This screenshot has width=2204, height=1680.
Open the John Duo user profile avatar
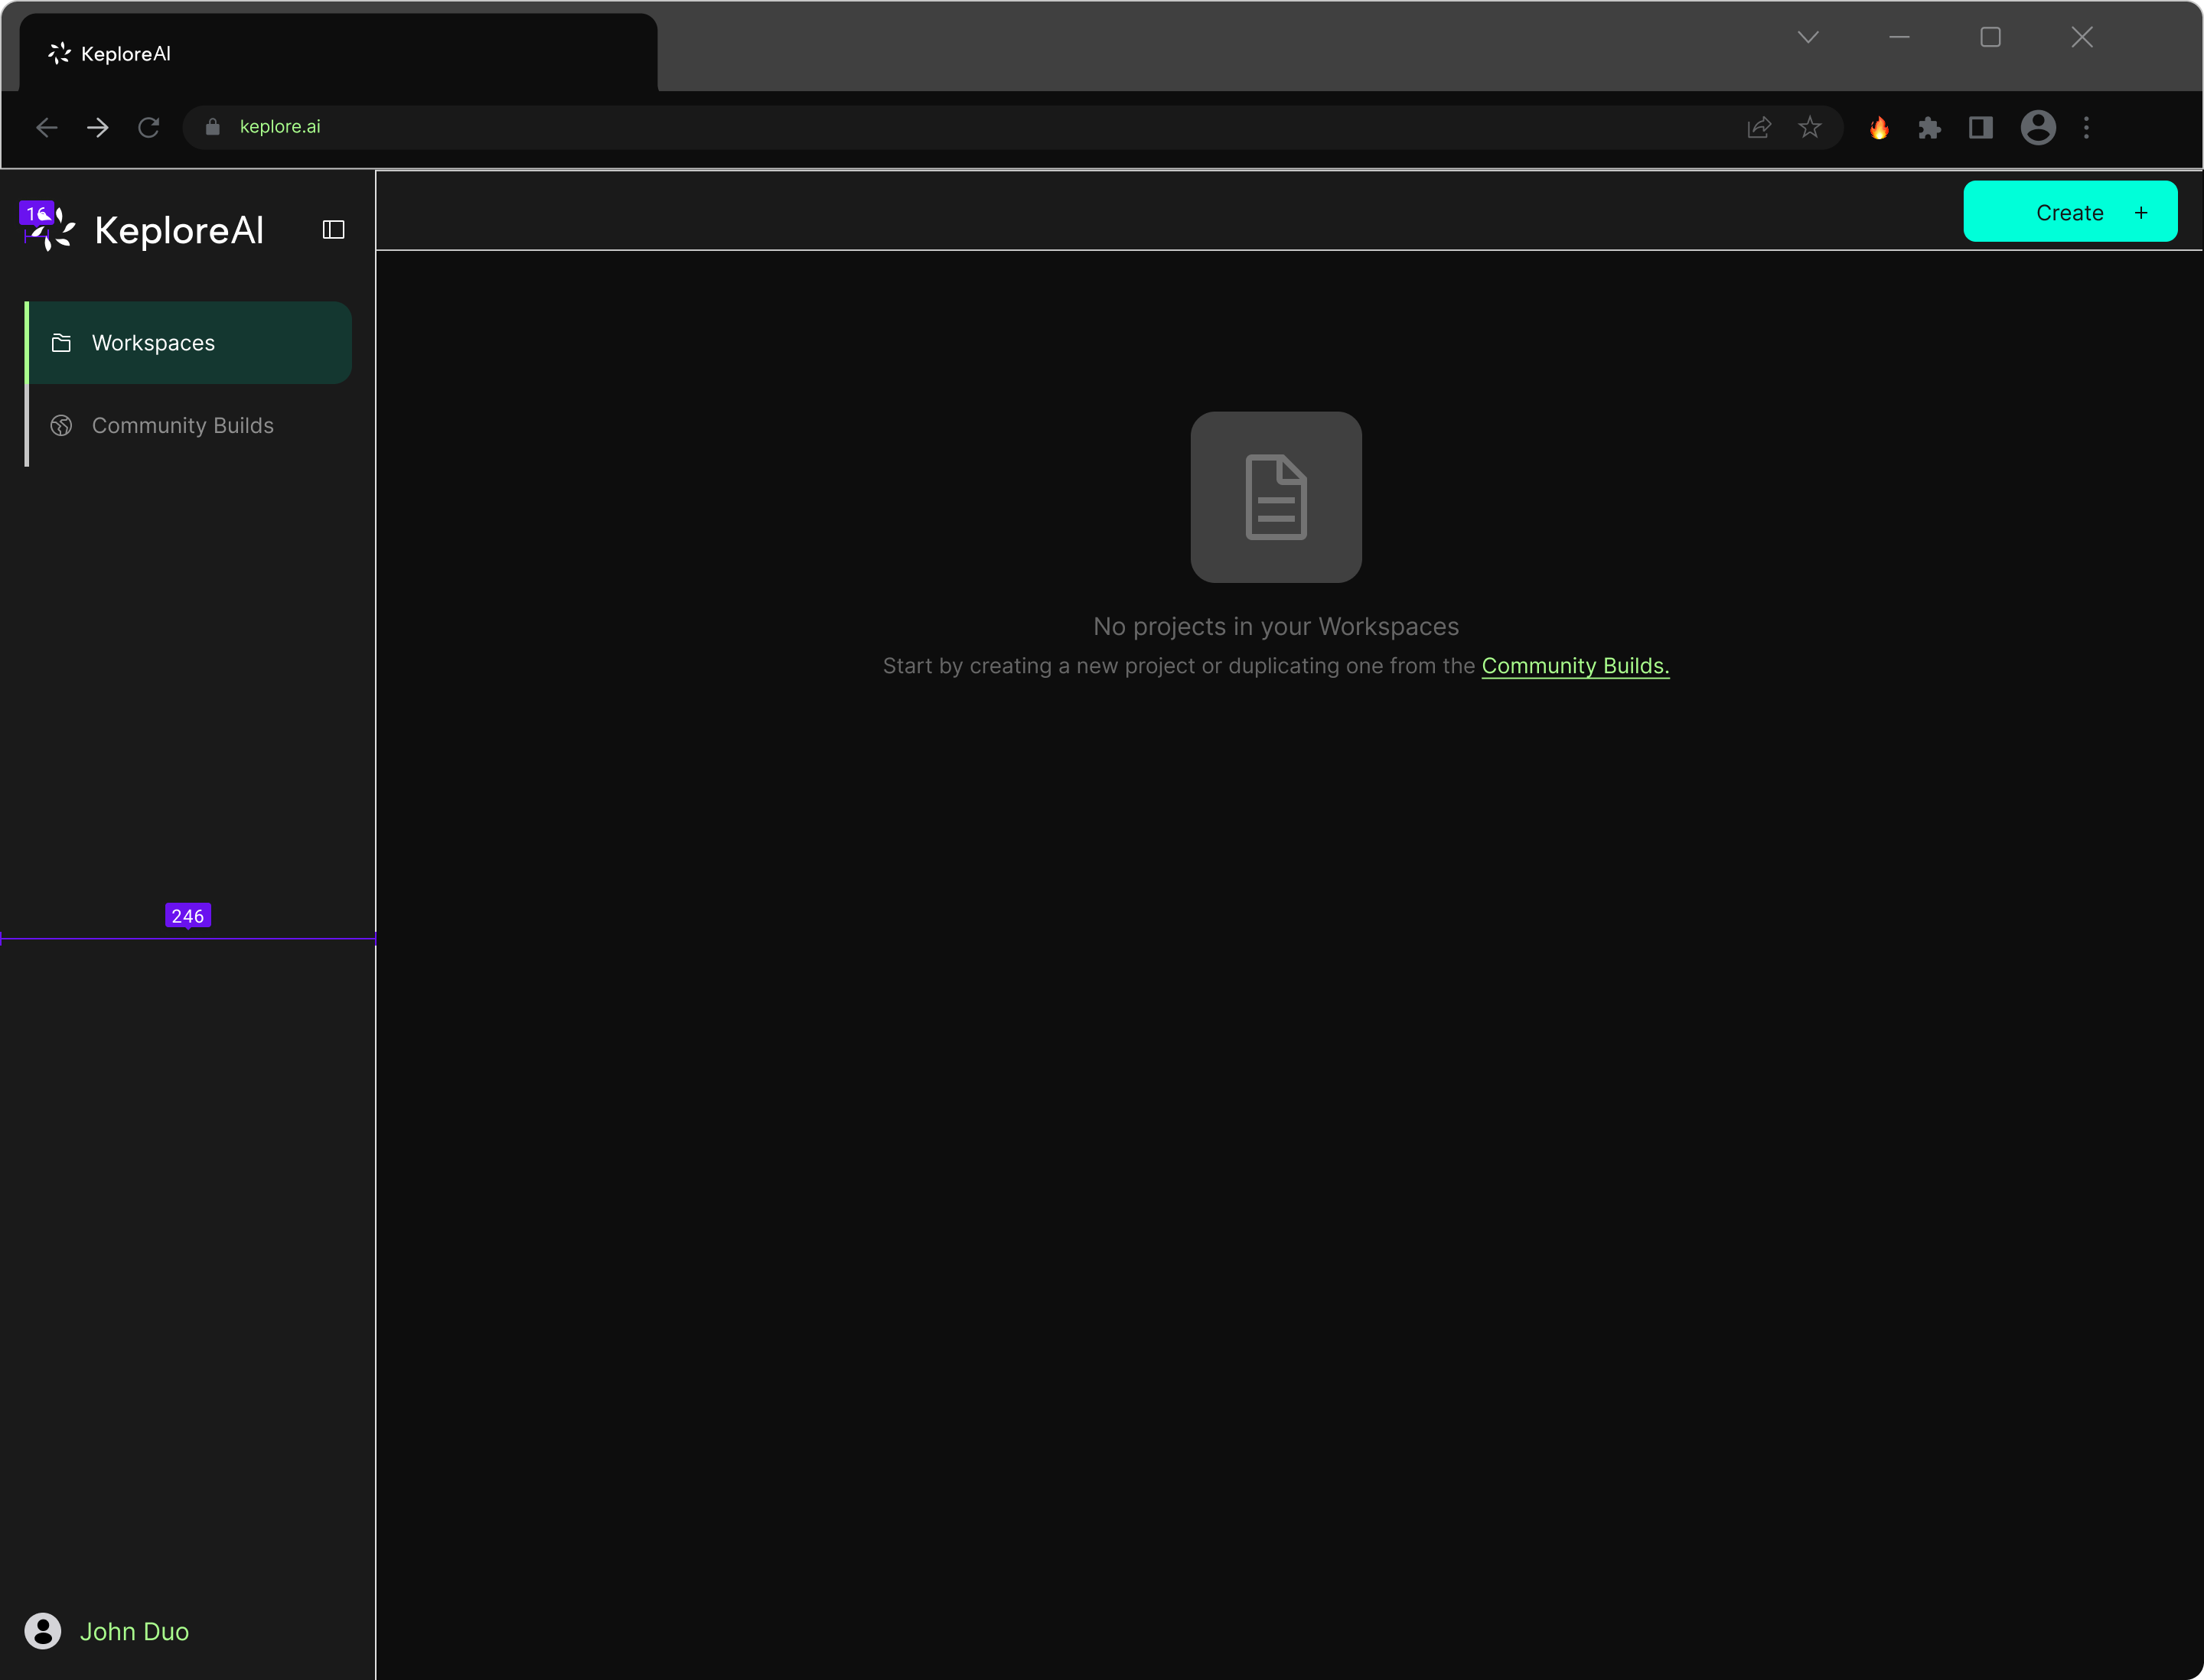click(43, 1631)
